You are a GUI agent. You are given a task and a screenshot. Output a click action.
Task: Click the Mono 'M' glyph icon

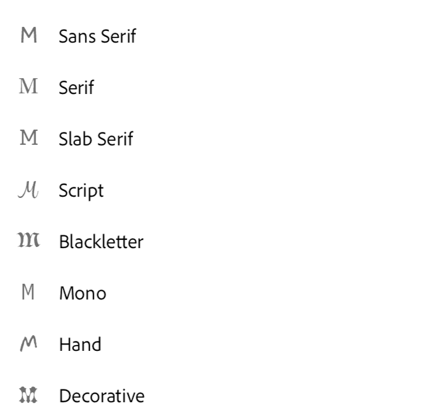[29, 293]
